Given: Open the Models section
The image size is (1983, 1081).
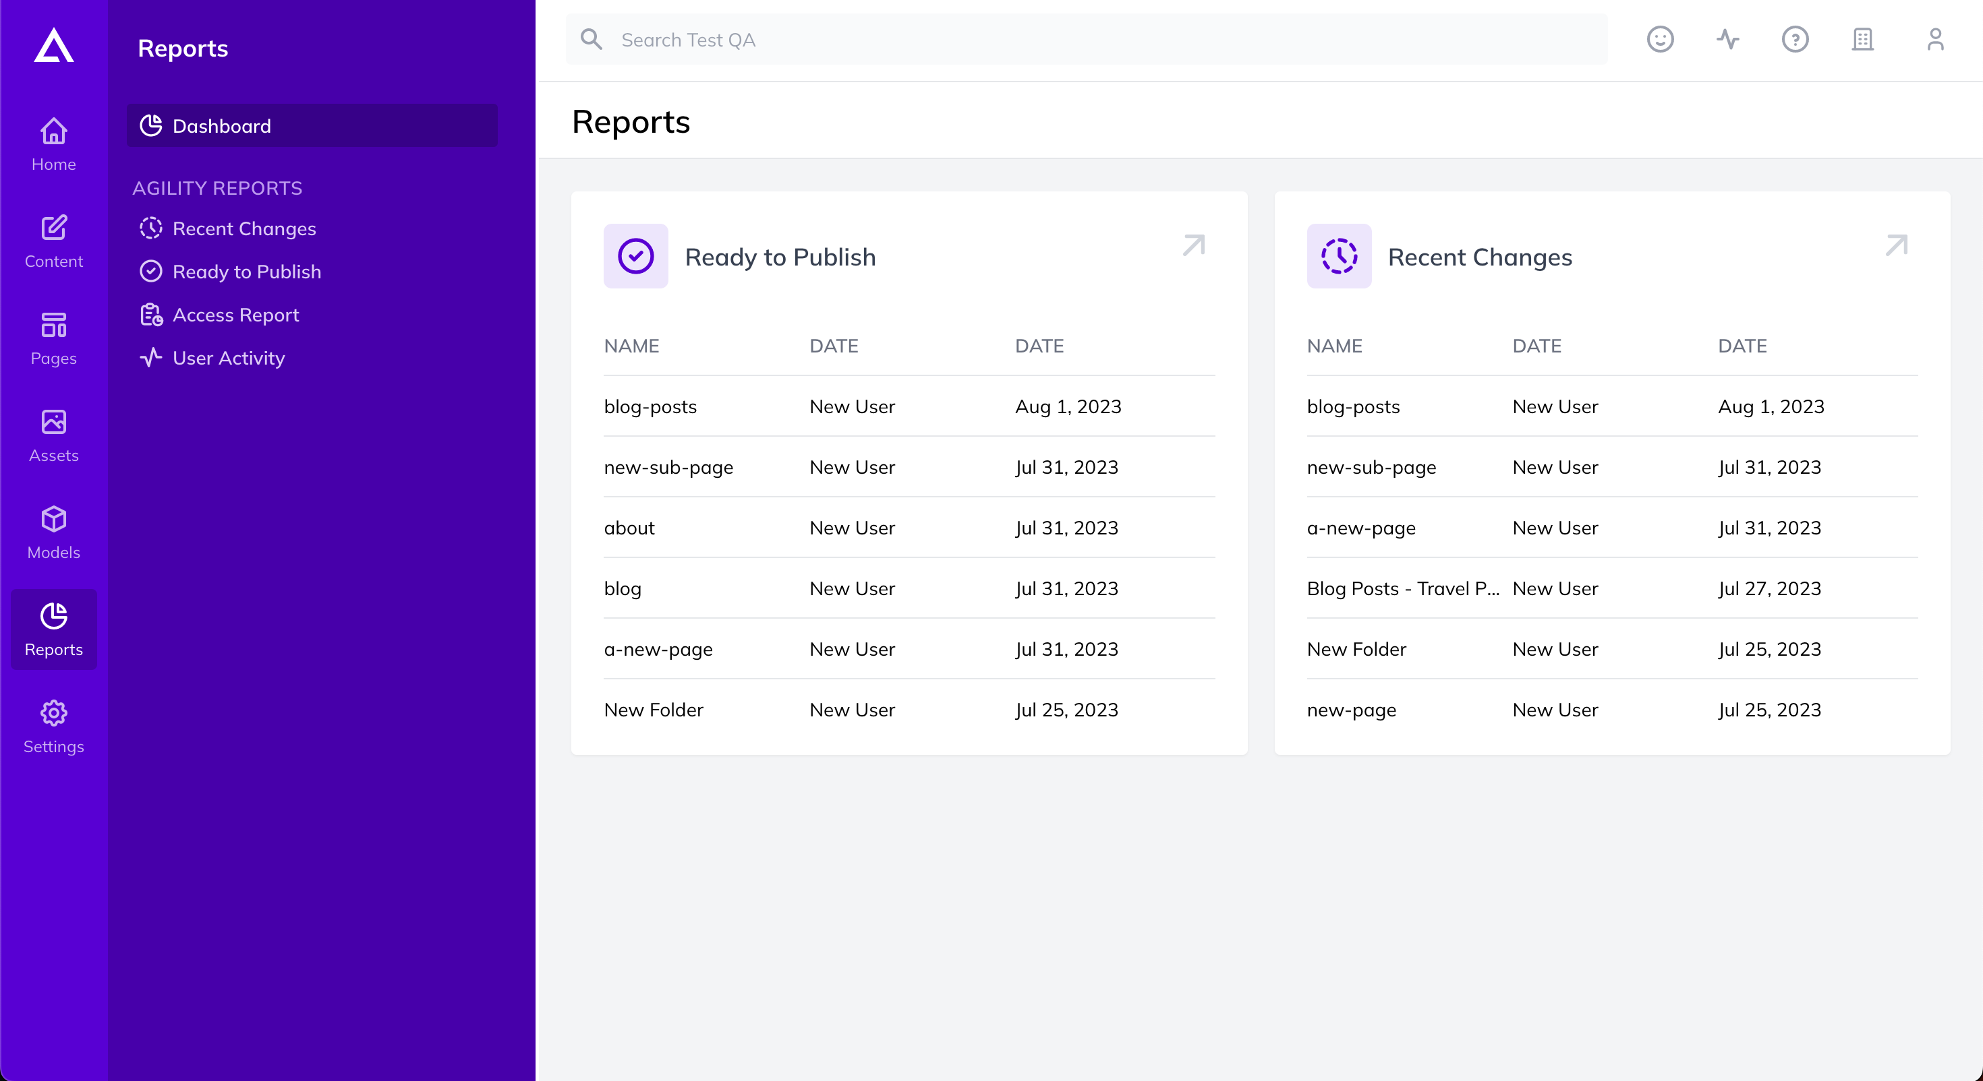Looking at the screenshot, I should (54, 532).
